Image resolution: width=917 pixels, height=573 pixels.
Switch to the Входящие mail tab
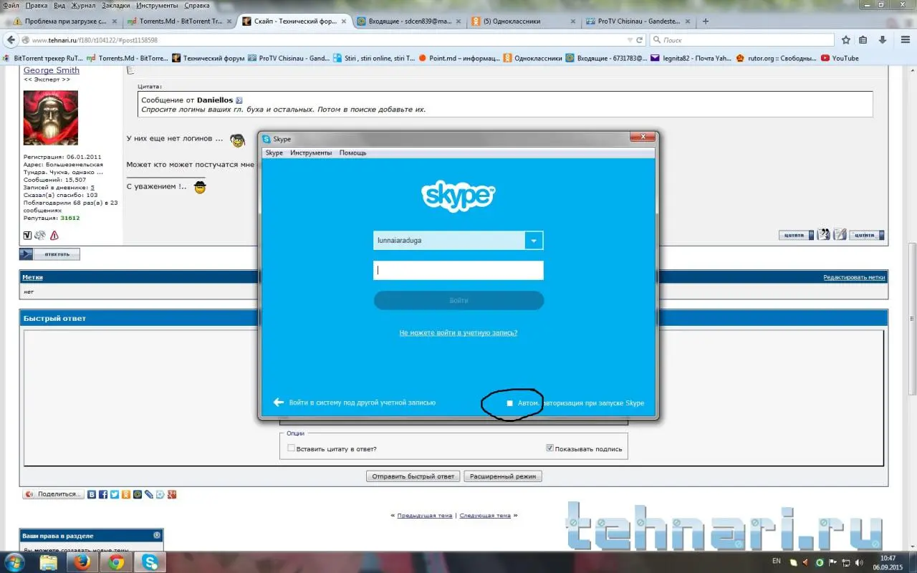pyautogui.click(x=408, y=21)
